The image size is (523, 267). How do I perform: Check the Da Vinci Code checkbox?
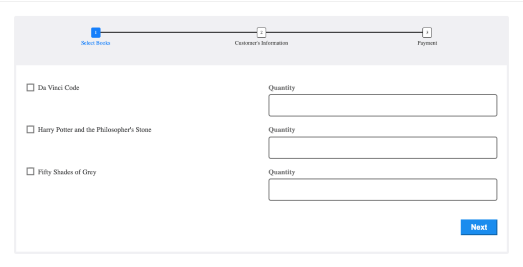coord(30,87)
